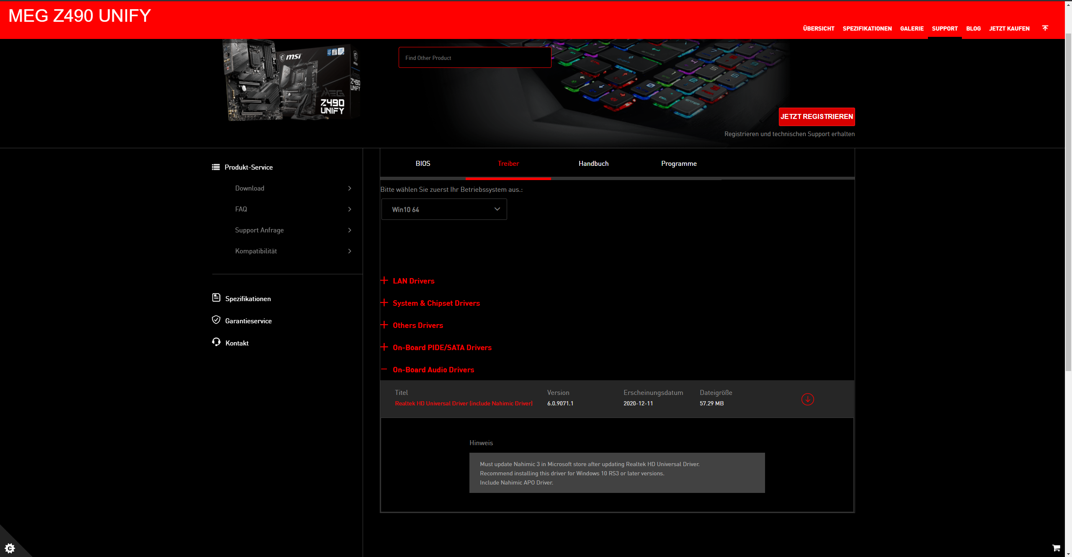Expand the Others Drivers section
Screen dimensions: 1072x557
[x=417, y=325]
